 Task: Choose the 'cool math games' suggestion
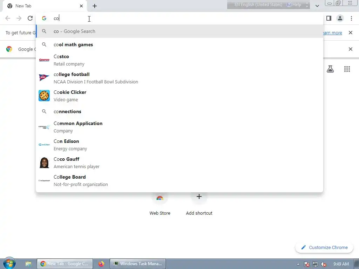pyautogui.click(x=179, y=44)
